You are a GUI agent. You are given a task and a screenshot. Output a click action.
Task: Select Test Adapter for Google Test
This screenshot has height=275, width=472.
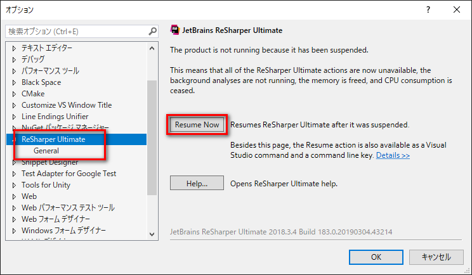69,174
